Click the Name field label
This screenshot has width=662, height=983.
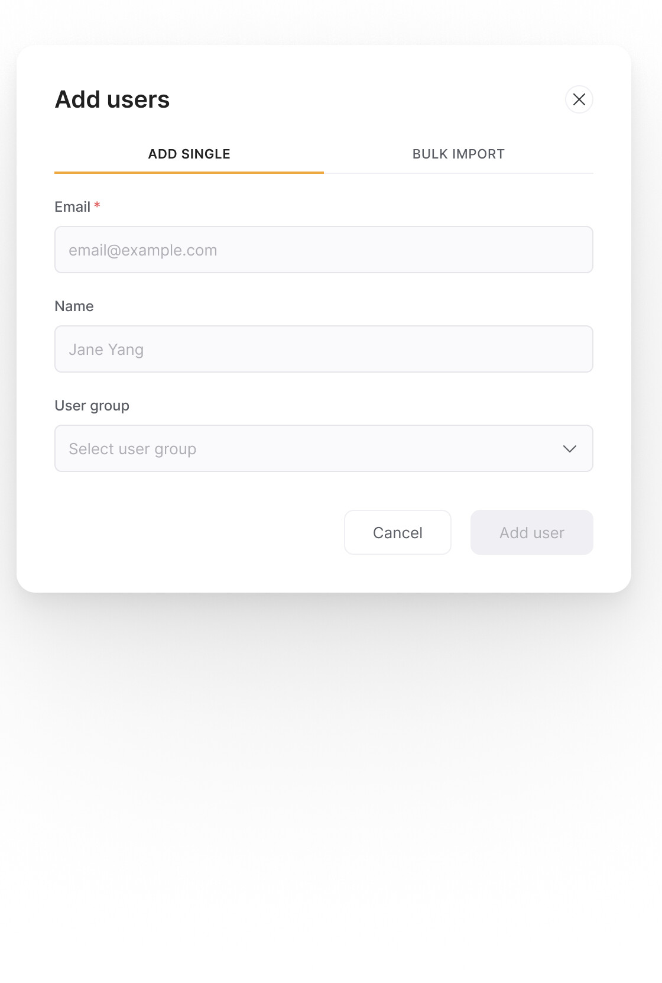(74, 306)
